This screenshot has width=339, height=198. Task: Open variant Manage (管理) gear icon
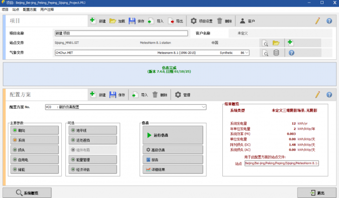(x=178, y=95)
